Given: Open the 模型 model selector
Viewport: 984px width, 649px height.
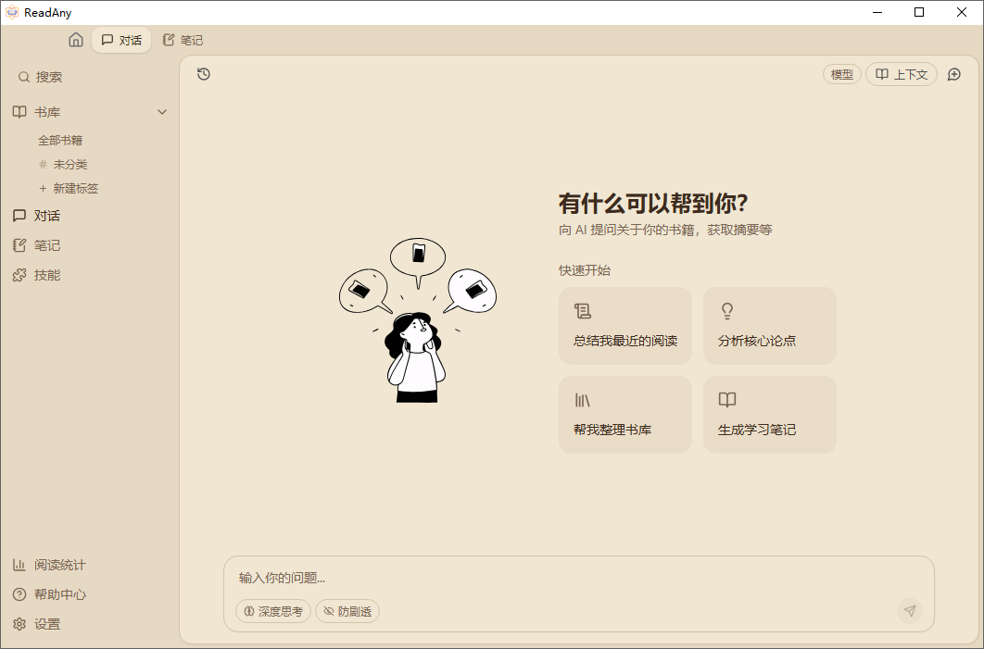Looking at the screenshot, I should point(841,74).
